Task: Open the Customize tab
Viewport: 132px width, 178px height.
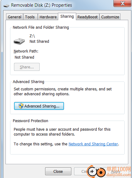Action: point(110,17)
